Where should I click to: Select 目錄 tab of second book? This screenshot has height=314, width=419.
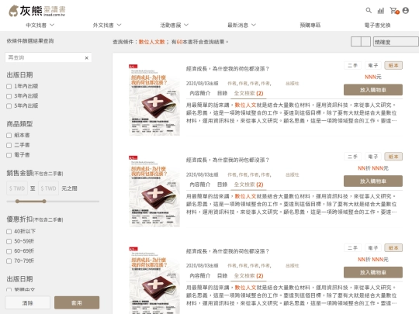coord(222,185)
